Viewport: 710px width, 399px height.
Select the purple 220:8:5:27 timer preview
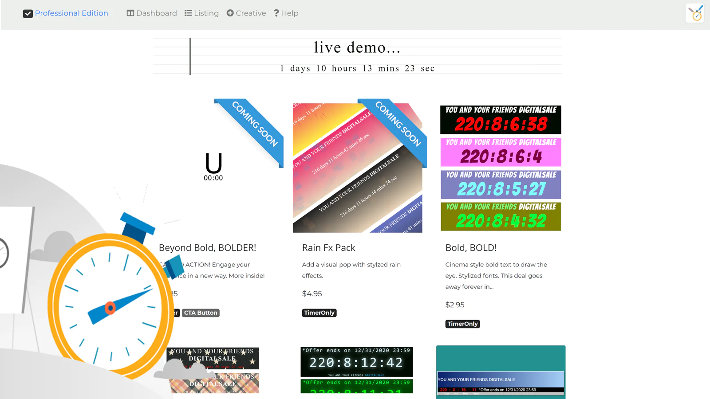[501, 184]
